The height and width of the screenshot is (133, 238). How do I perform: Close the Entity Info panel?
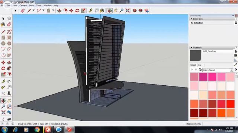tap(236, 19)
